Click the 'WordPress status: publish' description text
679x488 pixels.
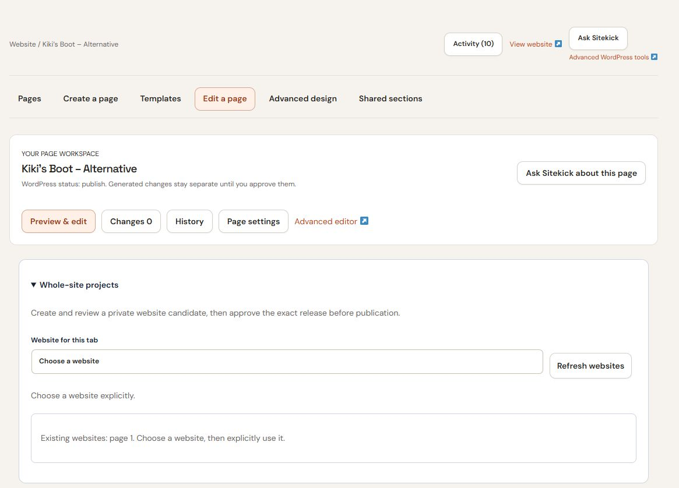click(159, 184)
